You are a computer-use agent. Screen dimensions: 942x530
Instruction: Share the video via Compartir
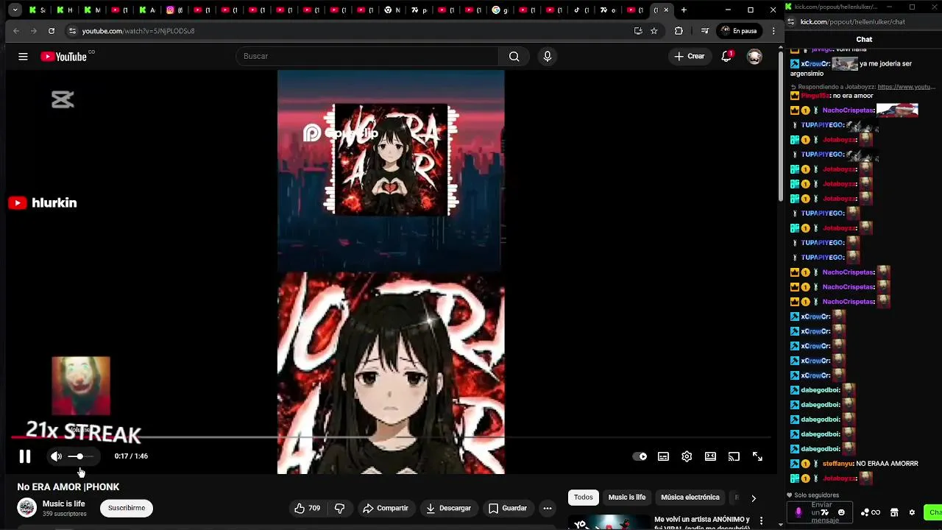(x=386, y=508)
